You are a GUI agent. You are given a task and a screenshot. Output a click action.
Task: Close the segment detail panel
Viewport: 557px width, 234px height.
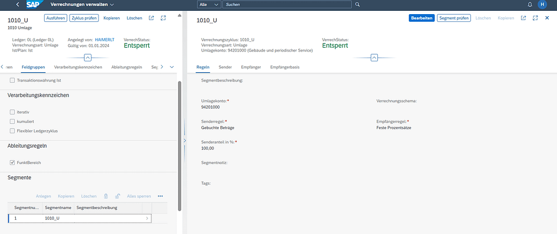pos(547,18)
